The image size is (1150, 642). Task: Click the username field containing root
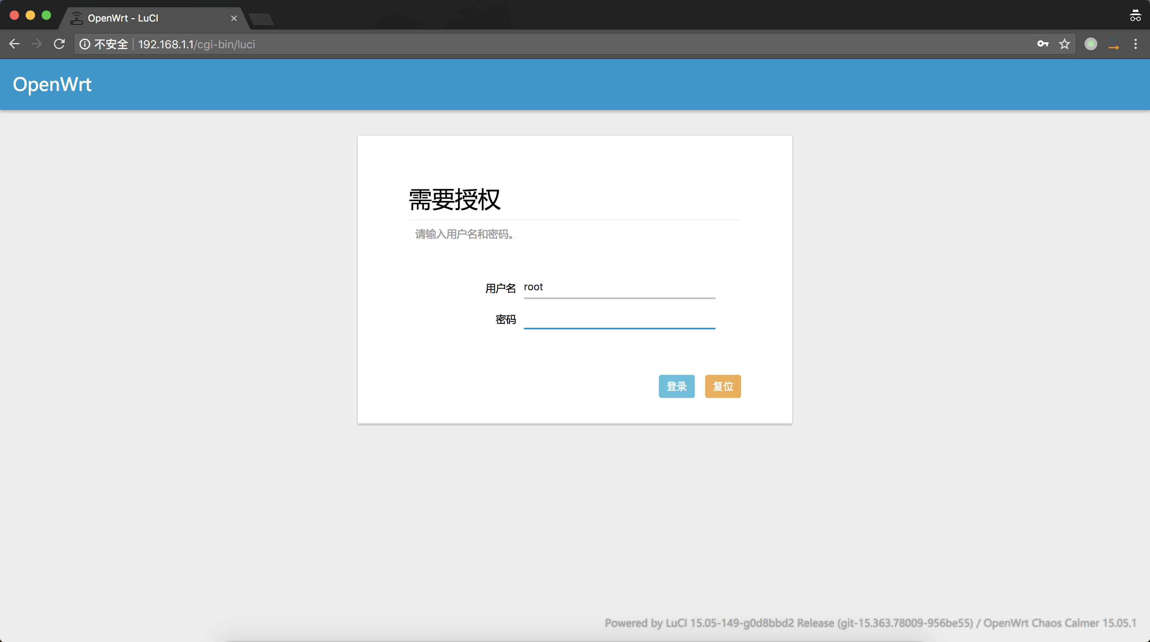[619, 288]
